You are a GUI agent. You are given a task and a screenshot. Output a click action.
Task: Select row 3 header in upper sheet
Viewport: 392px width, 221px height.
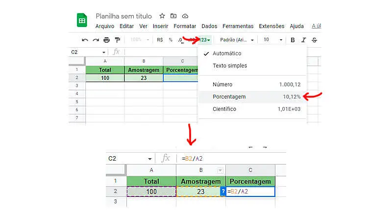77,85
